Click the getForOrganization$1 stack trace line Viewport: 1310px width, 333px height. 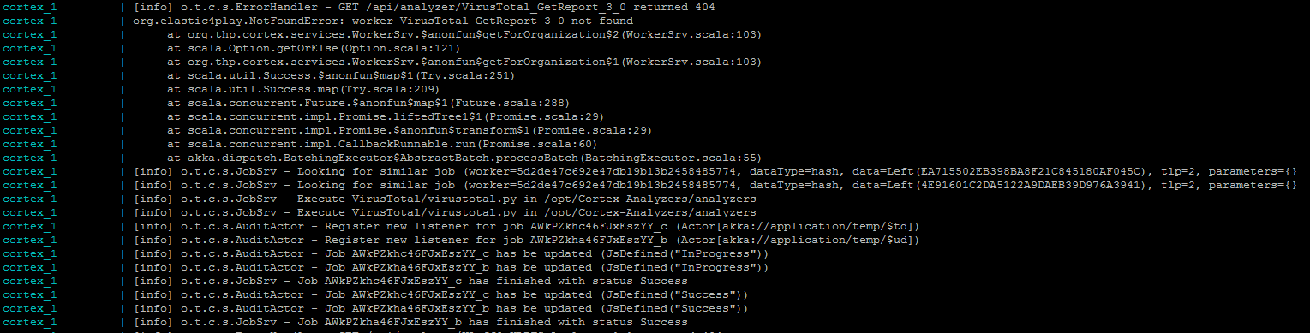(464, 62)
